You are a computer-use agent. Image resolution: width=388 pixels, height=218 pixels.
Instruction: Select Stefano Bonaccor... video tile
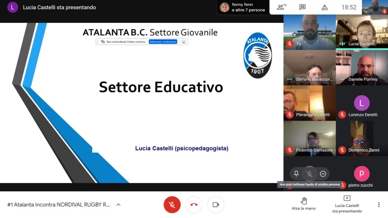point(310,68)
